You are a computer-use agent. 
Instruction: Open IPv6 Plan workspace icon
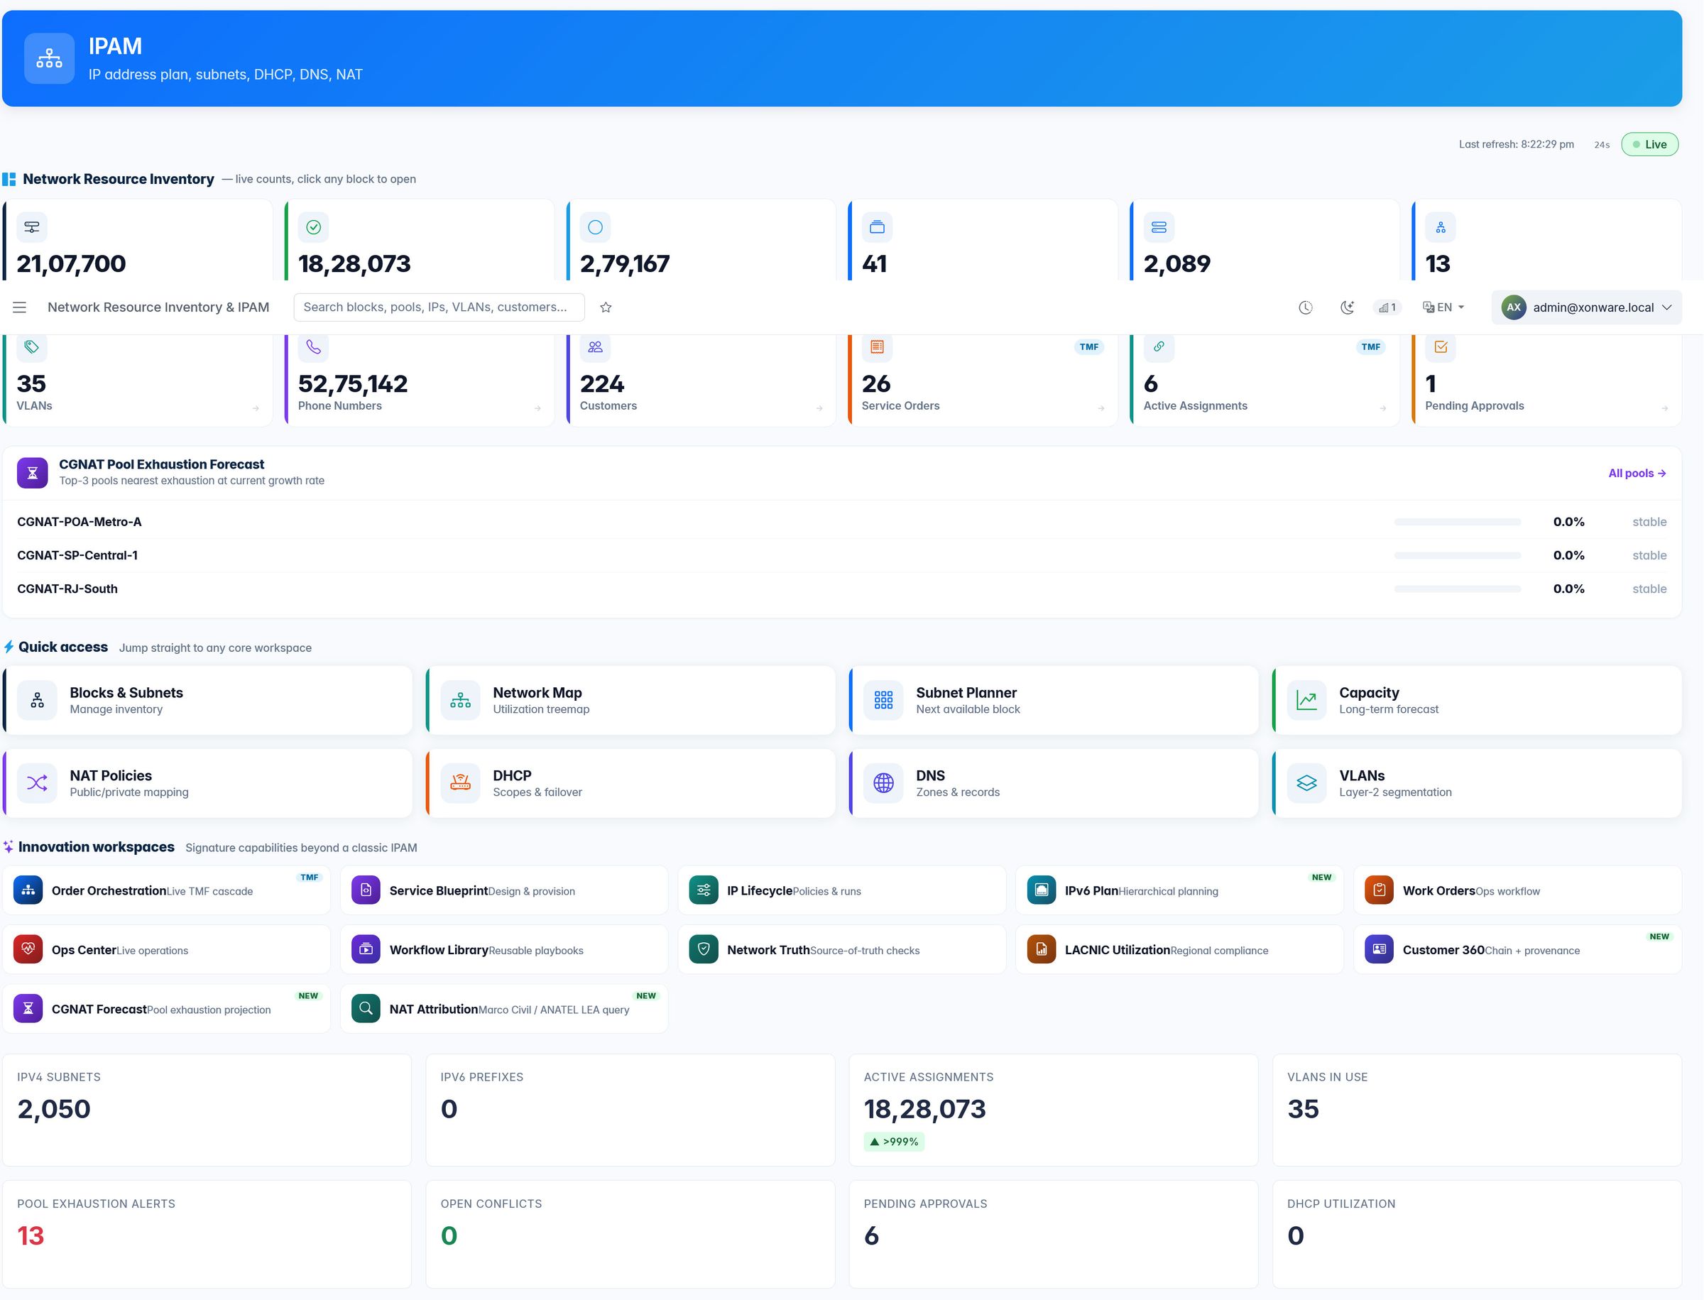pyautogui.click(x=1042, y=890)
